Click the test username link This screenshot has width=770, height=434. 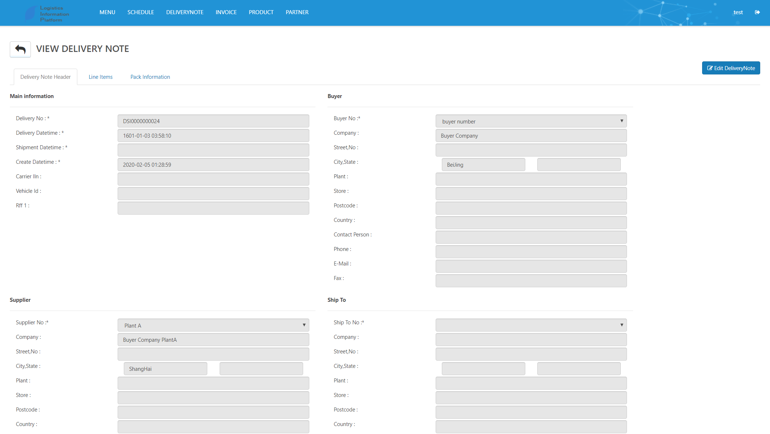(738, 12)
